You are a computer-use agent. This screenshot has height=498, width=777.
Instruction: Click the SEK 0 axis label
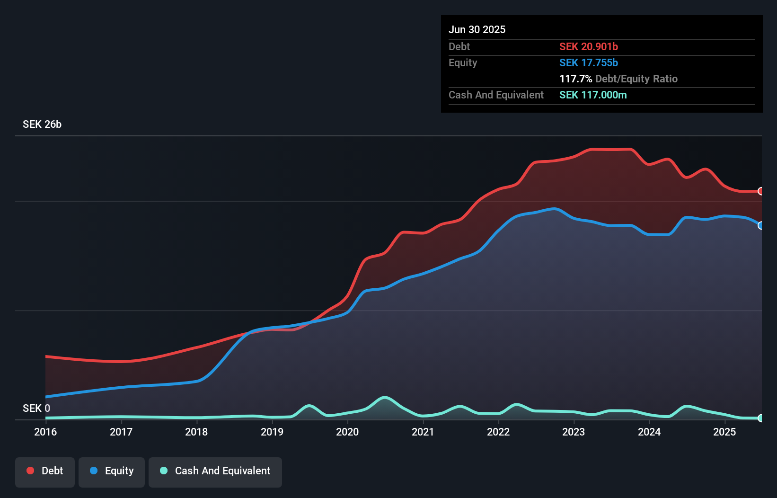(36, 408)
